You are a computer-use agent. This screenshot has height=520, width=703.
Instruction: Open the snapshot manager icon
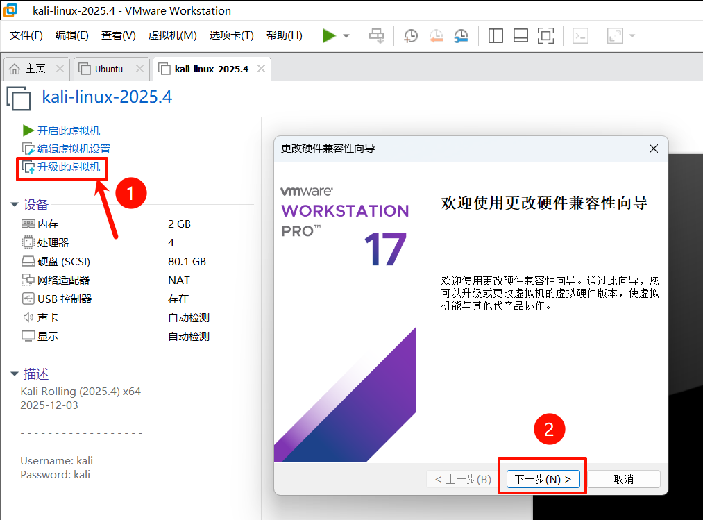point(461,36)
